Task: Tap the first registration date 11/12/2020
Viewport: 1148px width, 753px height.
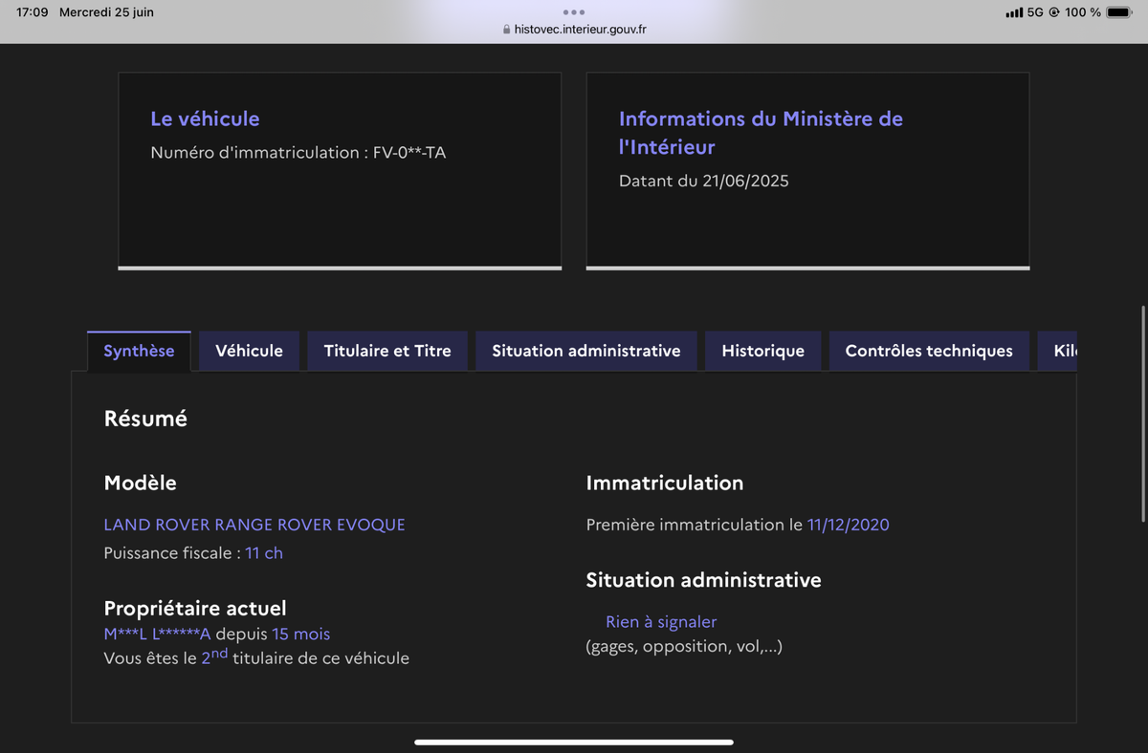Action: click(849, 525)
